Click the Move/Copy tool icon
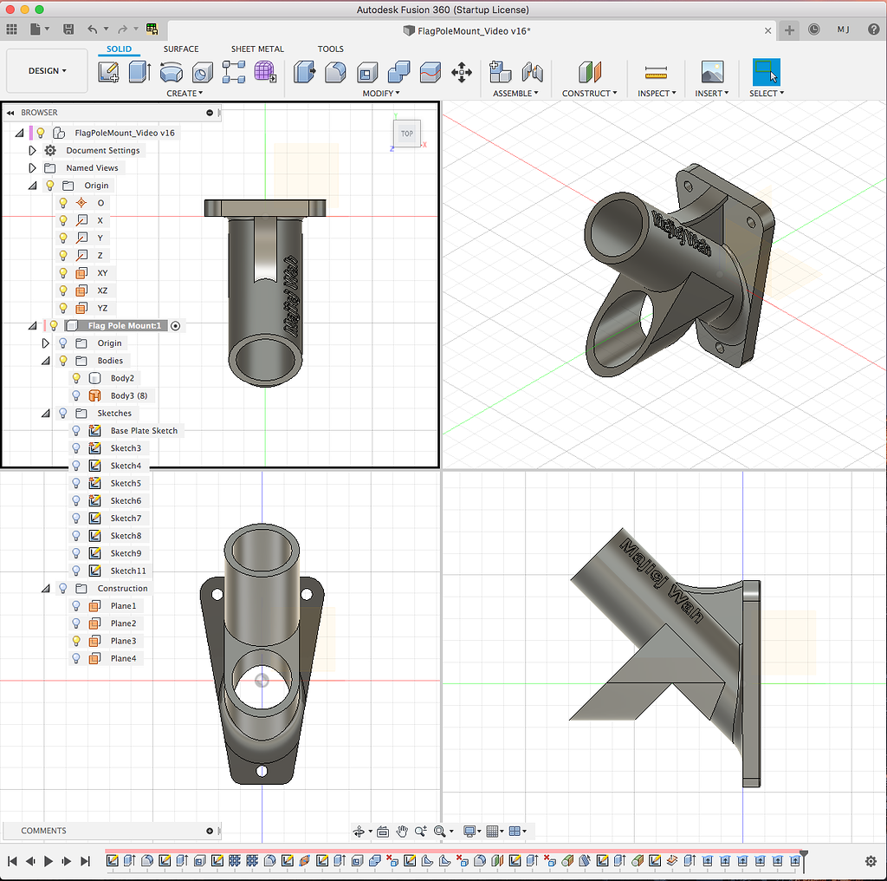Screen dimensions: 887x881 click(462, 73)
